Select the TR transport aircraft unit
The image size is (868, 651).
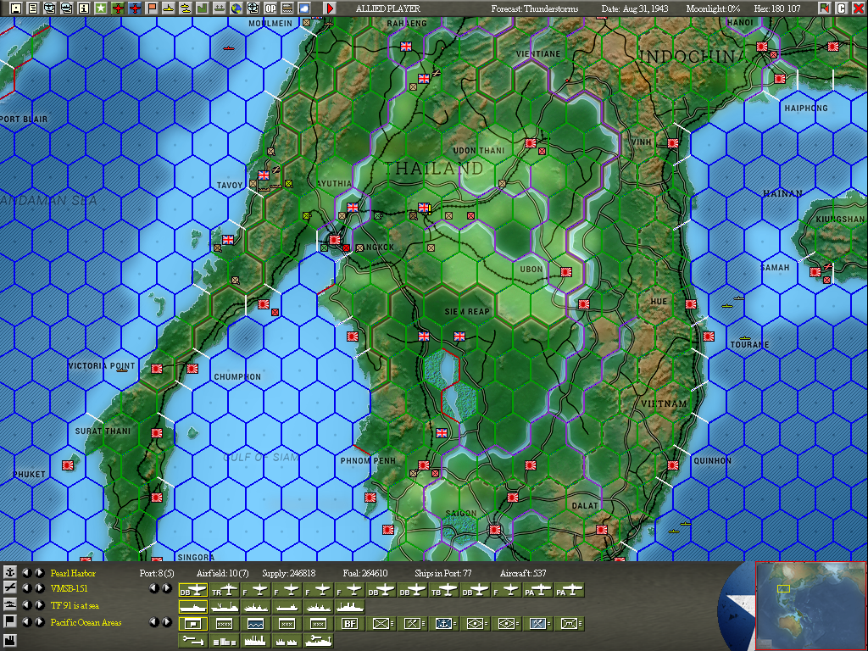click(224, 590)
